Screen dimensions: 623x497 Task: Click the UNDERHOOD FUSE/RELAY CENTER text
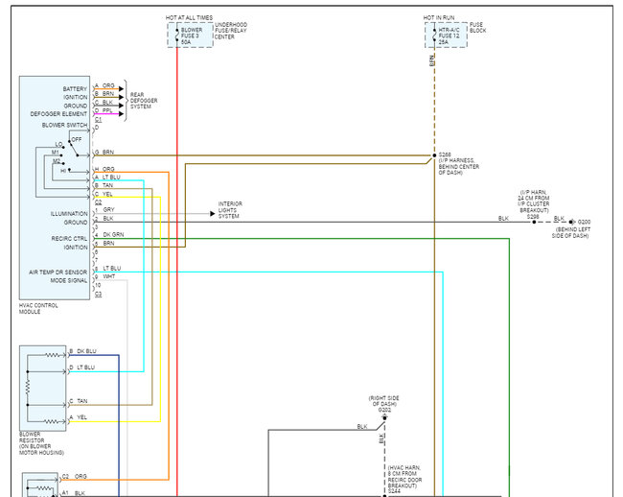231,31
